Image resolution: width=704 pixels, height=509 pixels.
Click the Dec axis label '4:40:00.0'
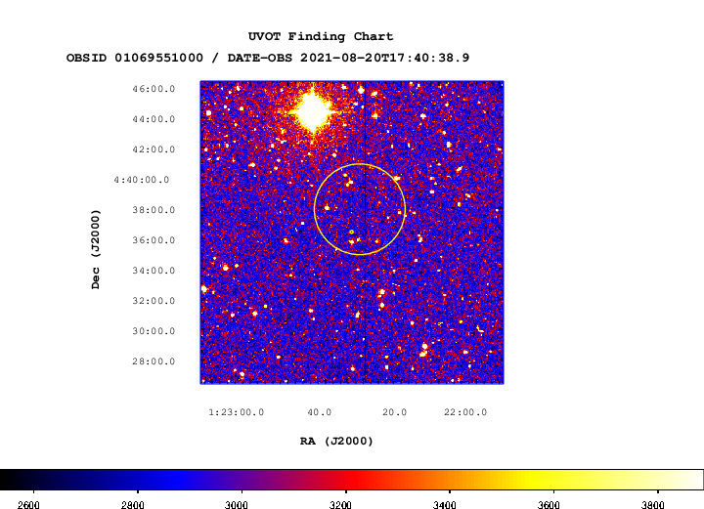142,180
